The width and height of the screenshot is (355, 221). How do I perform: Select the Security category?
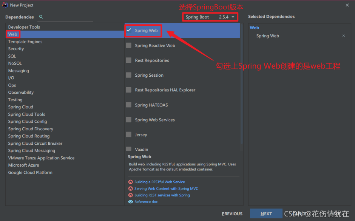16,49
